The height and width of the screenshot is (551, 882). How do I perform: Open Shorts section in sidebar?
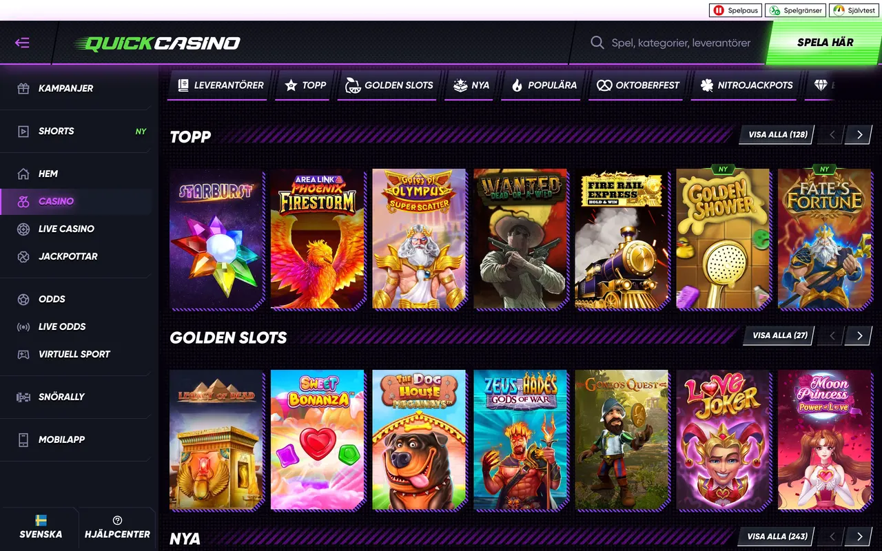(76, 131)
